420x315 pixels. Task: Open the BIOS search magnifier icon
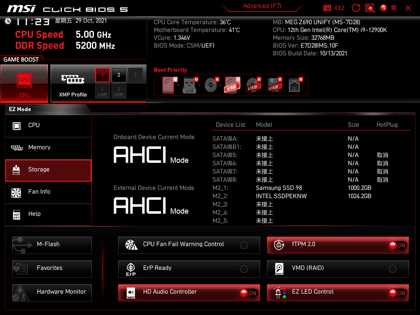point(370,8)
